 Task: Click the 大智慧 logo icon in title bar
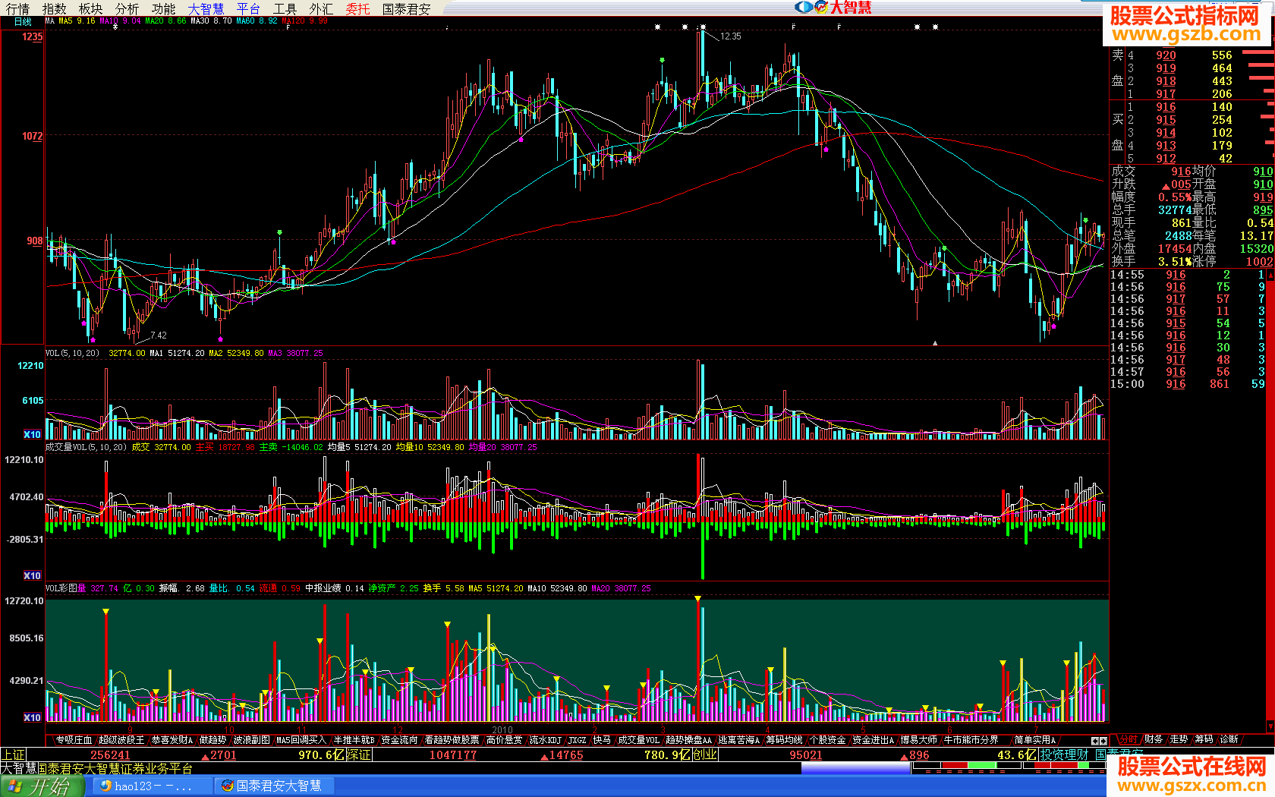[x=833, y=7]
